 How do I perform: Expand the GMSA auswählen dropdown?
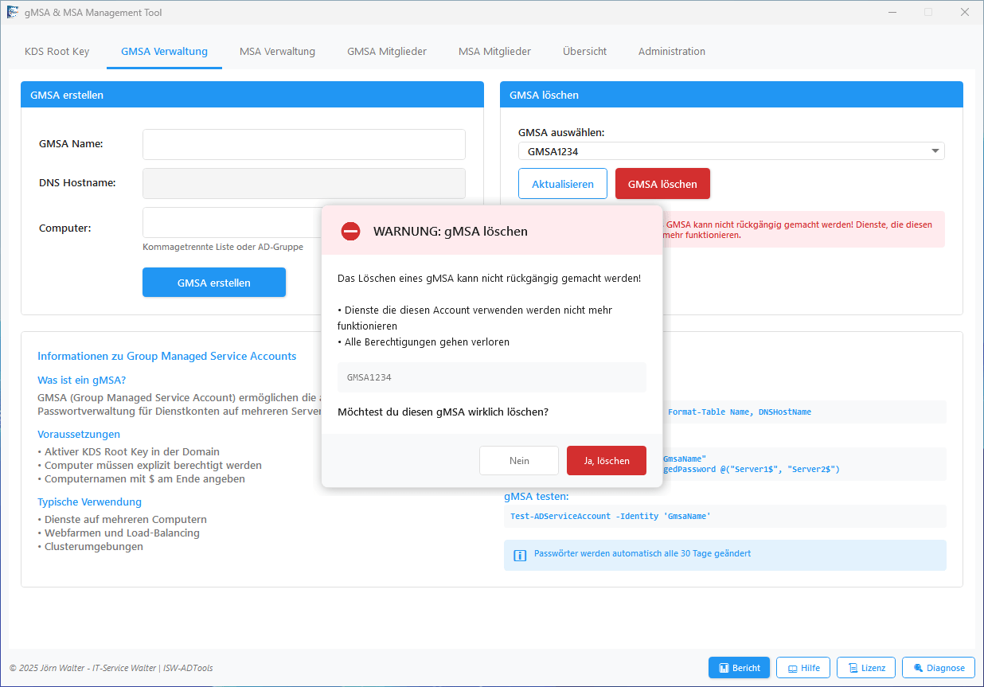(x=935, y=151)
